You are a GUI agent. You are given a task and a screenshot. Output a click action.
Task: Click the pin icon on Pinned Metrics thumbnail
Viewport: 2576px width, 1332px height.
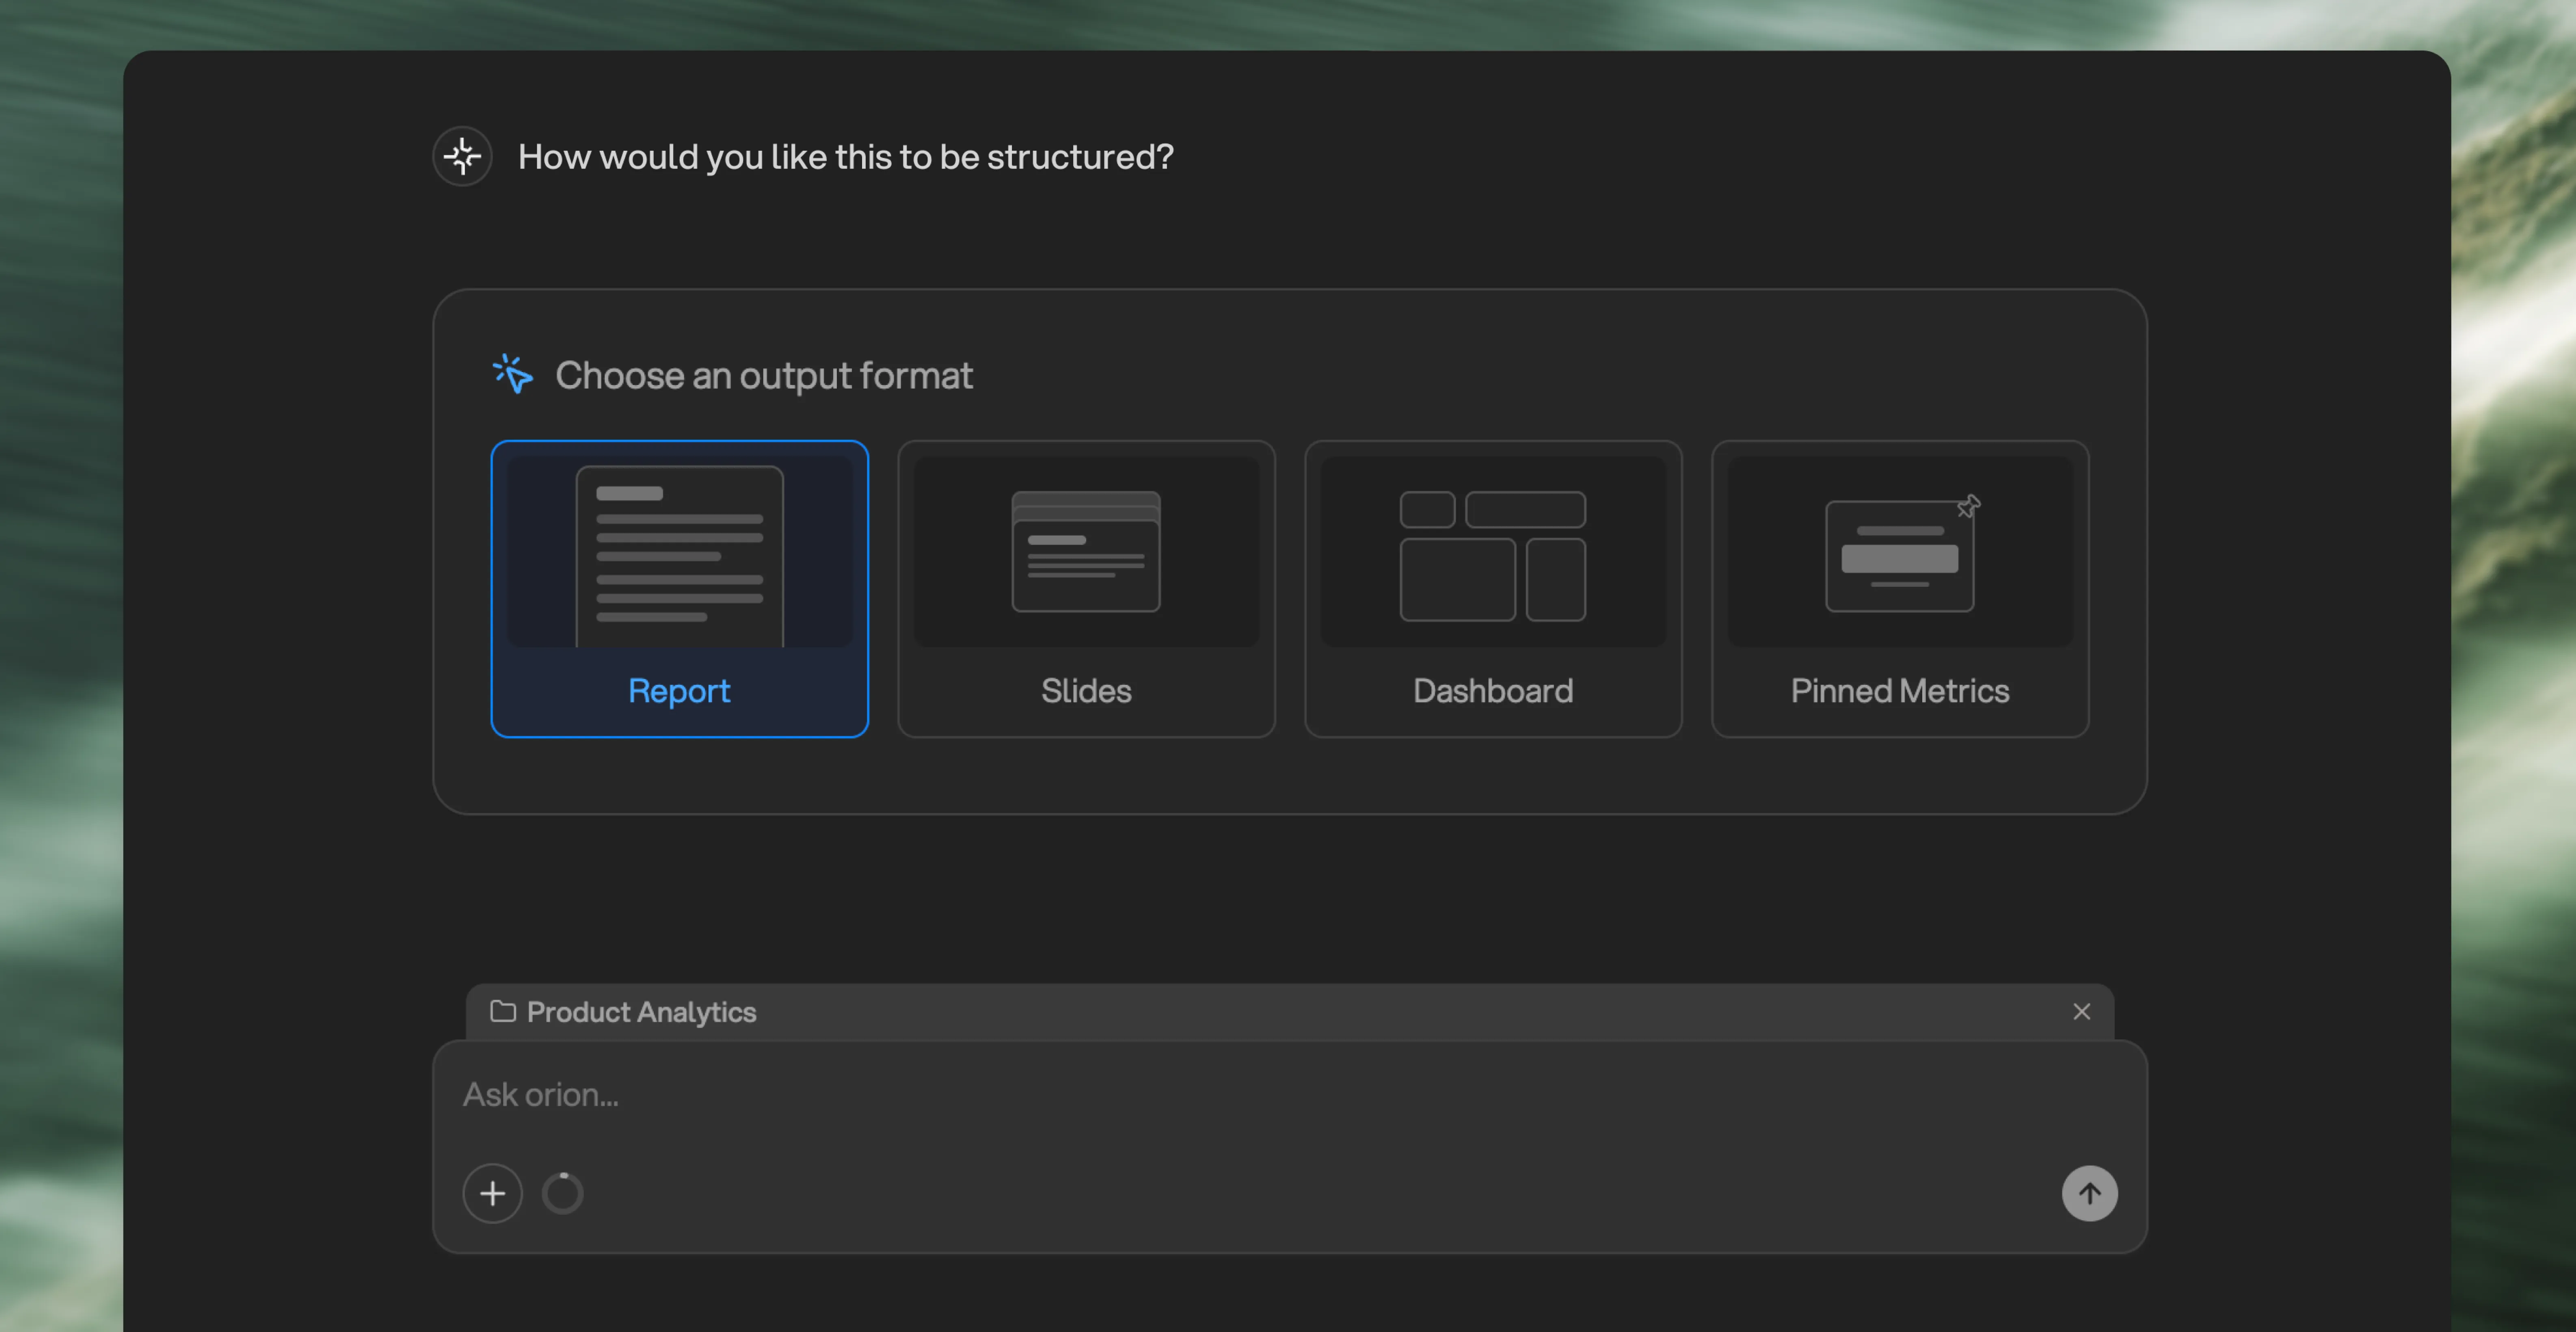(x=1968, y=506)
